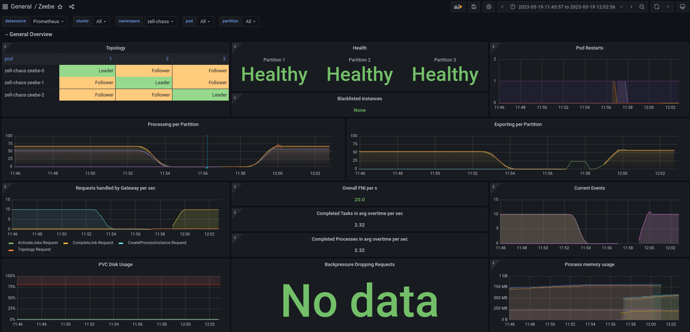Open the time range picker

pyautogui.click(x=566, y=7)
